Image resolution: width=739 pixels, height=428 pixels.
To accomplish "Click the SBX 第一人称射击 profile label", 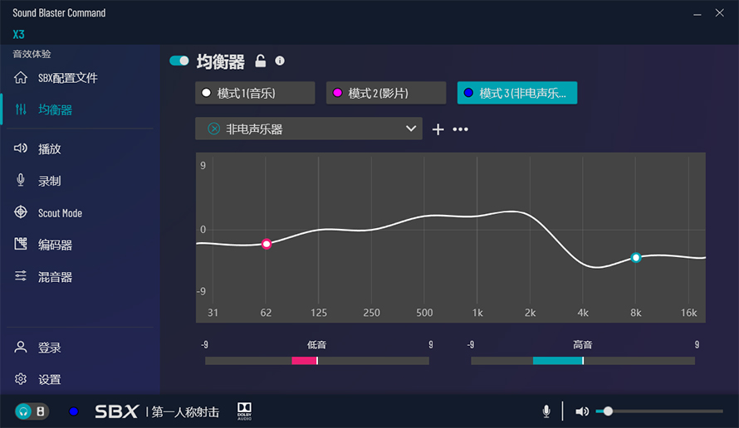I will click(157, 411).
